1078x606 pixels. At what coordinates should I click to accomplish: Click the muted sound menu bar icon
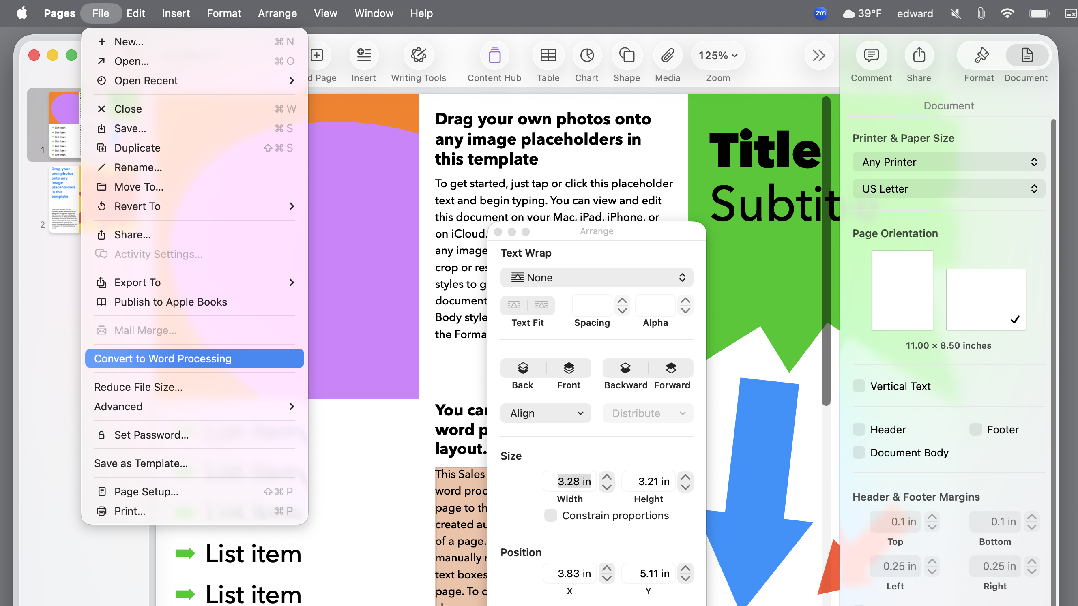pos(956,13)
